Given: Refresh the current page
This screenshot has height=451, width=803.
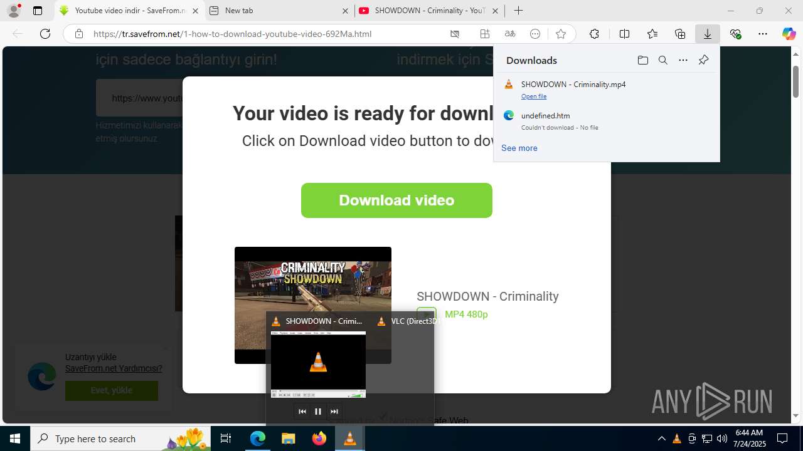Looking at the screenshot, I should coord(45,34).
